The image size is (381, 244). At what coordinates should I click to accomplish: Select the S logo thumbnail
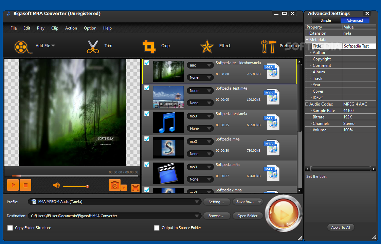[168, 148]
